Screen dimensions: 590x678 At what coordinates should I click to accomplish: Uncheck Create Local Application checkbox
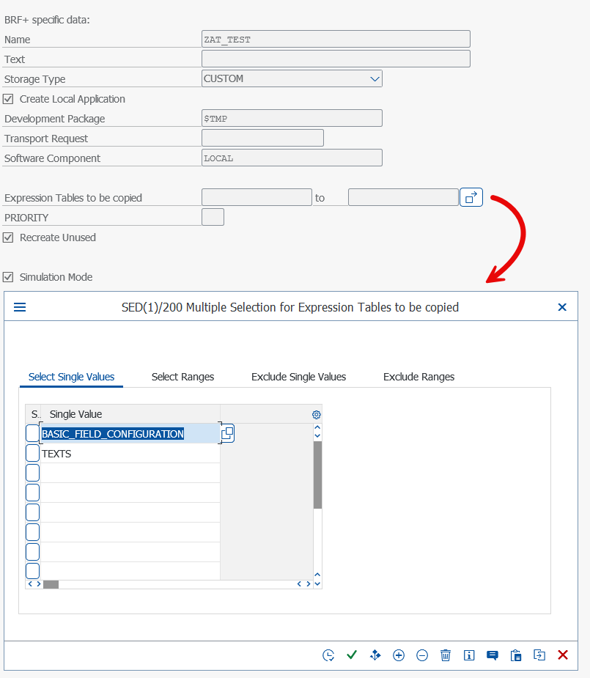click(9, 99)
